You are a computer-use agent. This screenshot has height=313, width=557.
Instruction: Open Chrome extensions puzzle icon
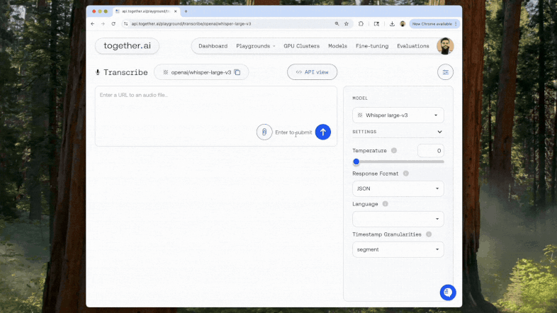click(x=361, y=24)
